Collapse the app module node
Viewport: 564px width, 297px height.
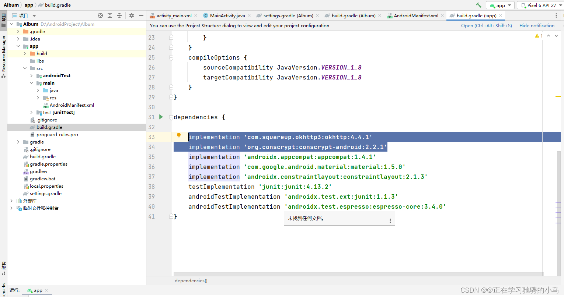point(18,46)
